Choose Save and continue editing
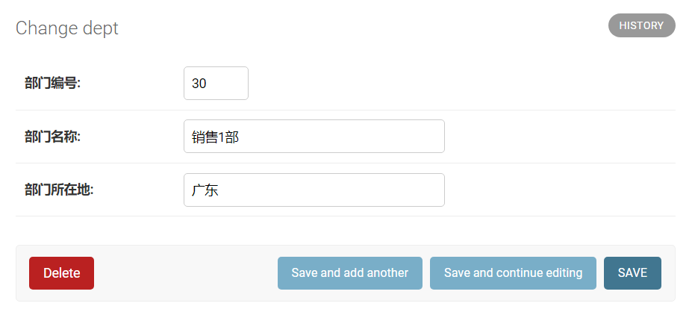The height and width of the screenshot is (312, 692). pyautogui.click(x=513, y=273)
